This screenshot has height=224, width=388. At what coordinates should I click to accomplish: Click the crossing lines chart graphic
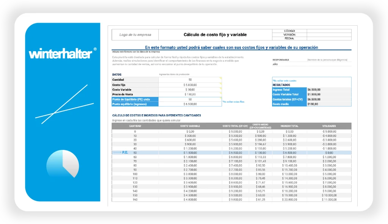64,104
